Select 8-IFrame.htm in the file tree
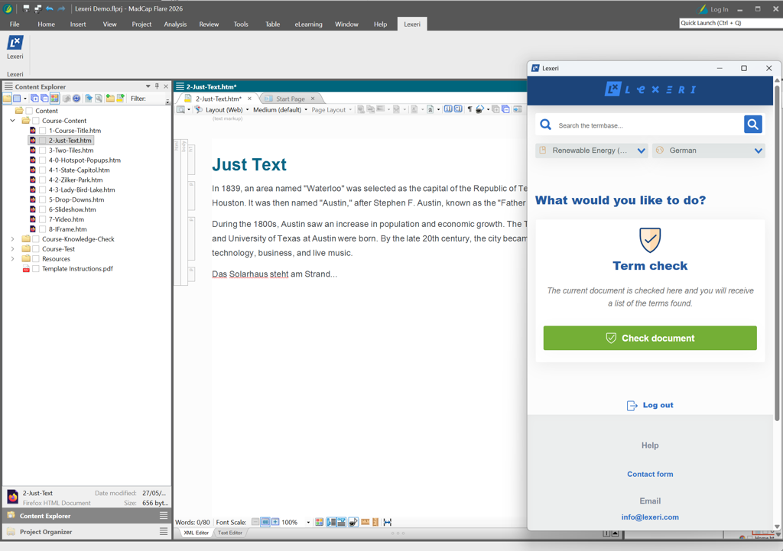This screenshot has width=783, height=551. point(67,229)
